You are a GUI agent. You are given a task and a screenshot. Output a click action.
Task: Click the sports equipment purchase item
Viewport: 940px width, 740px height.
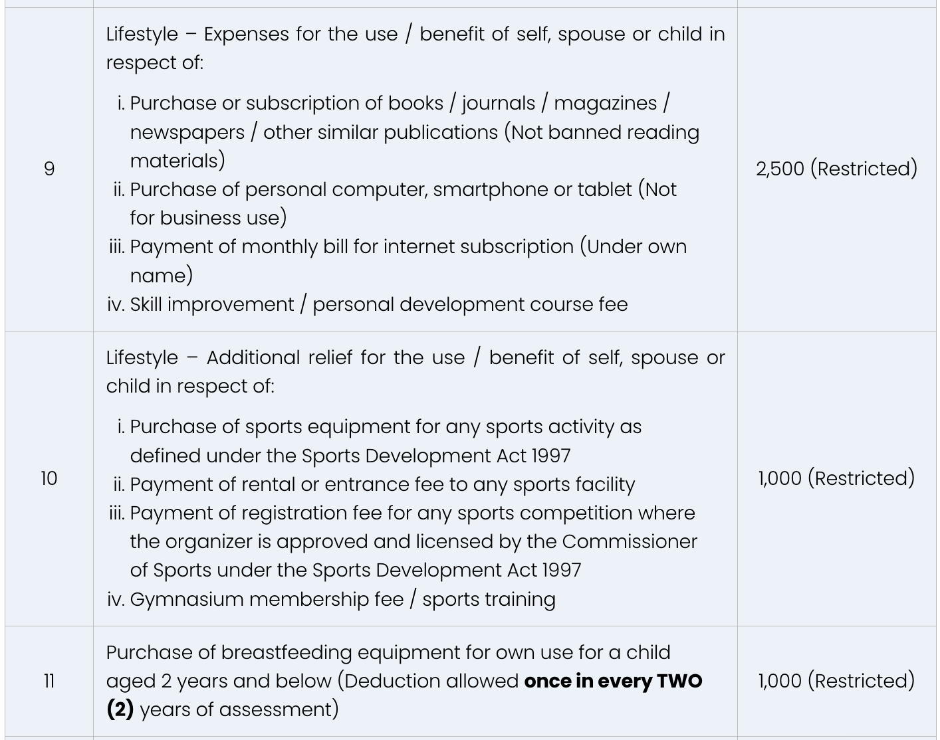click(x=379, y=441)
